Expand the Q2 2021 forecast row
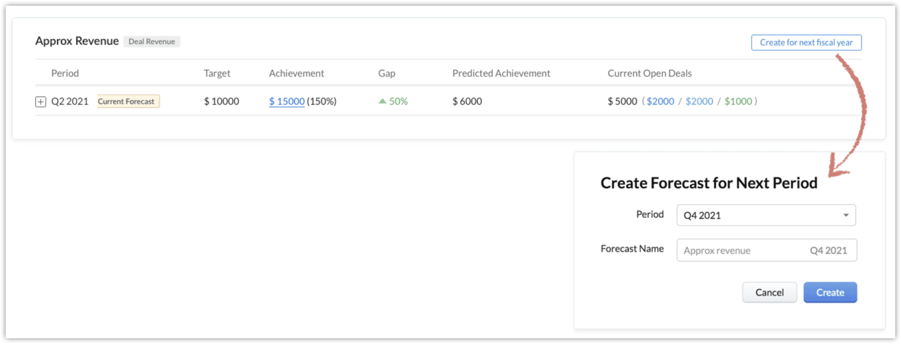This screenshot has width=901, height=344. [40, 102]
